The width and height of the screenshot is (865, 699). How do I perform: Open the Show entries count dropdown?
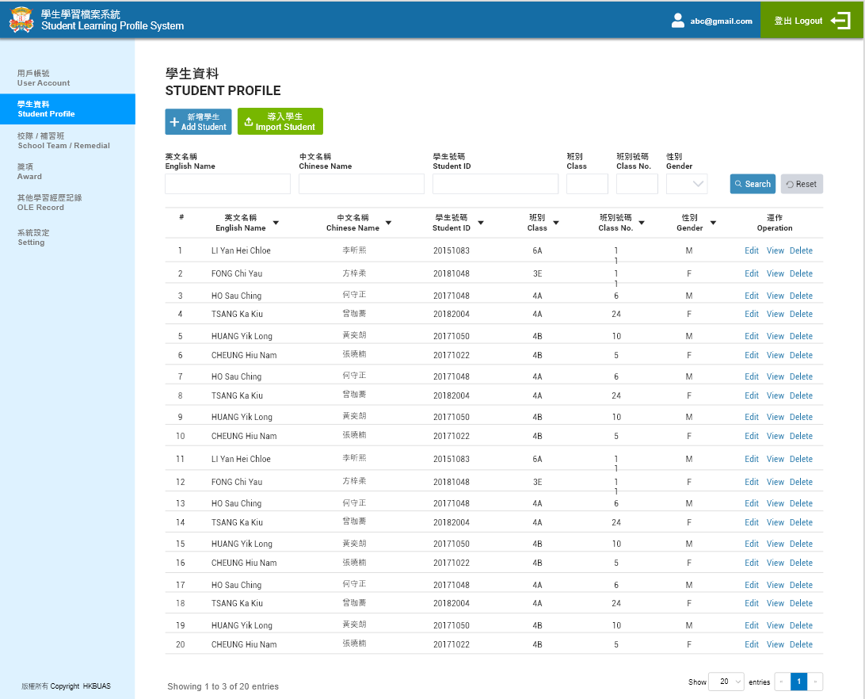pyautogui.click(x=727, y=682)
